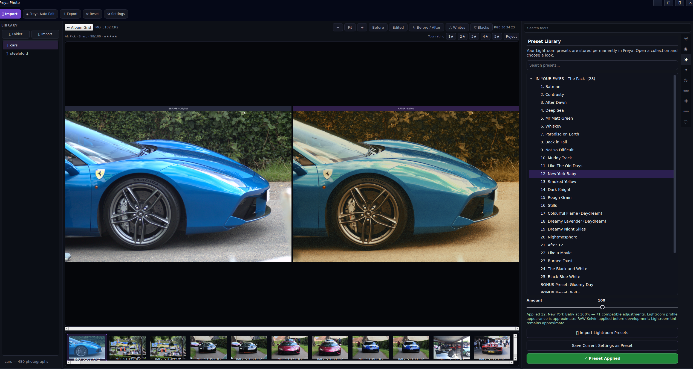Image resolution: width=693 pixels, height=369 pixels.
Task: Rate the photo 5 stars
Action: (x=497, y=36)
